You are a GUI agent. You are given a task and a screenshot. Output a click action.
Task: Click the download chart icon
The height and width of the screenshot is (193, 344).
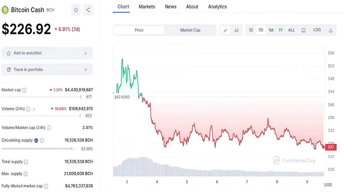[x=331, y=30]
